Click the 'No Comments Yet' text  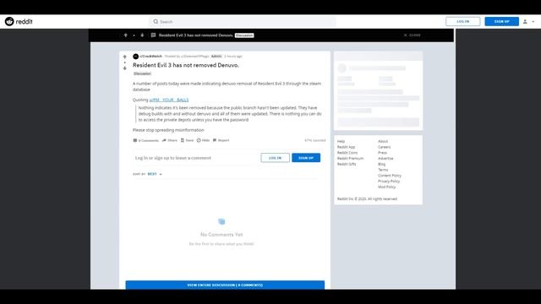click(x=221, y=235)
